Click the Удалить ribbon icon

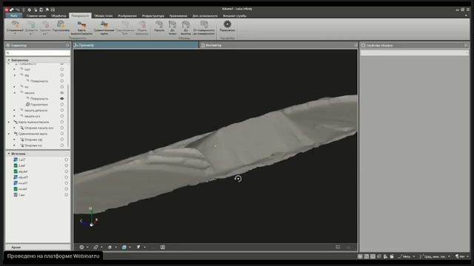coord(45,27)
